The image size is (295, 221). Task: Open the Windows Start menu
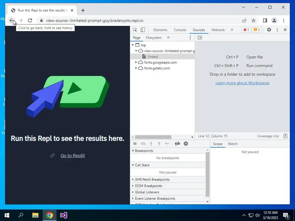coord(7,215)
